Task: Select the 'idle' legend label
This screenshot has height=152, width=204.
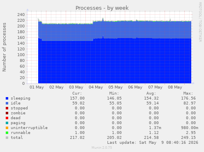Action: [16, 103]
